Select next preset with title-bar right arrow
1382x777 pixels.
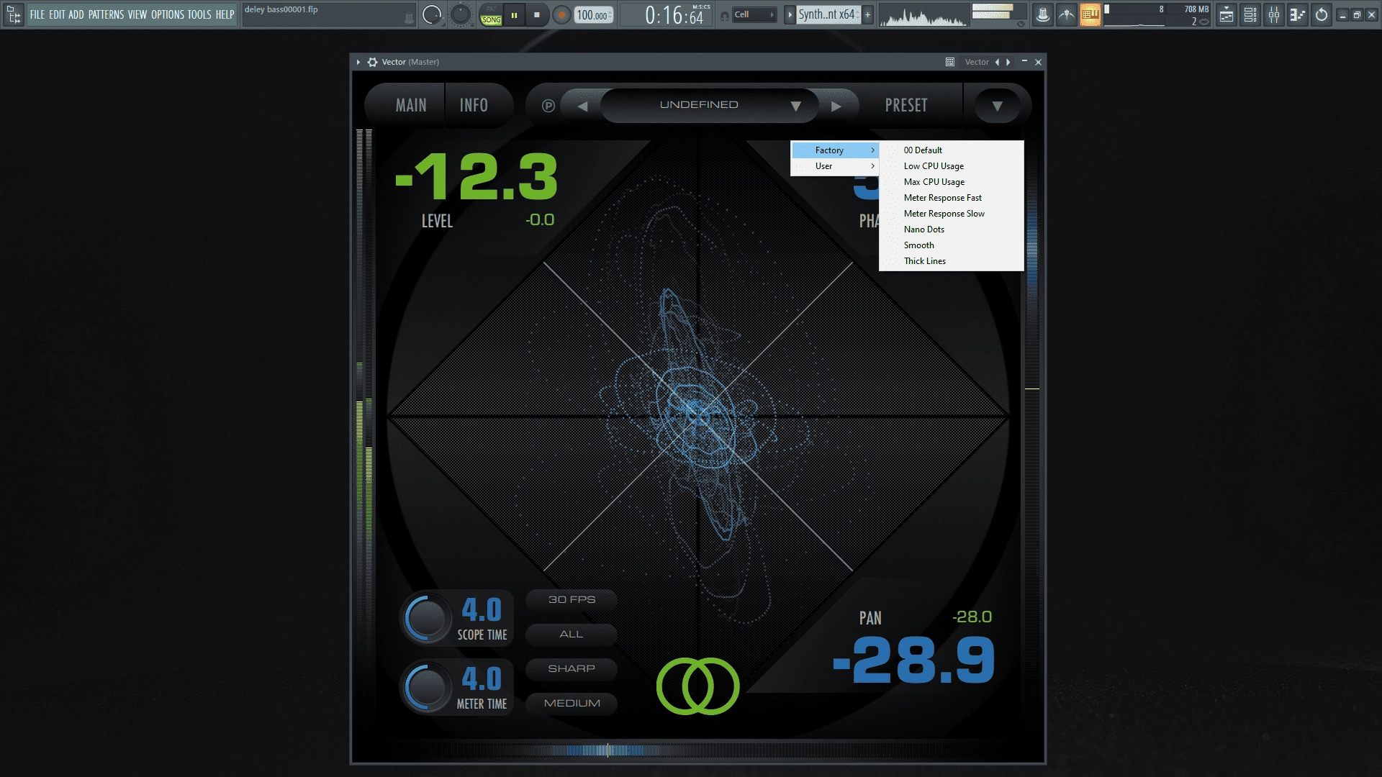point(1008,62)
